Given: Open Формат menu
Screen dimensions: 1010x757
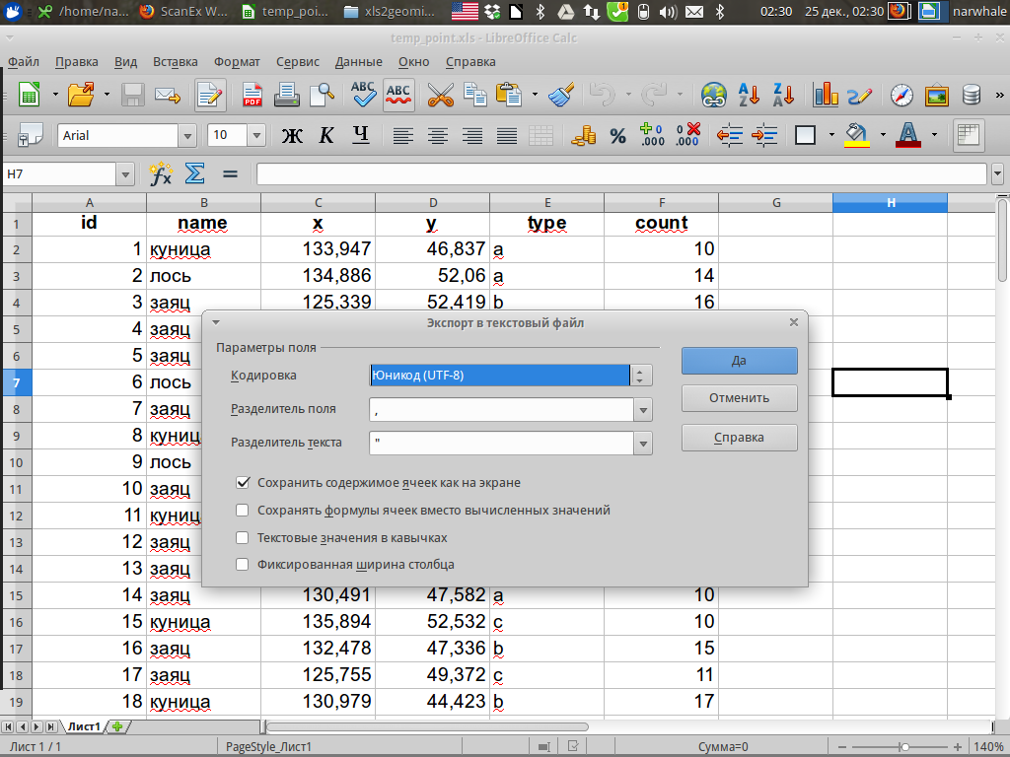Looking at the screenshot, I should (x=237, y=62).
